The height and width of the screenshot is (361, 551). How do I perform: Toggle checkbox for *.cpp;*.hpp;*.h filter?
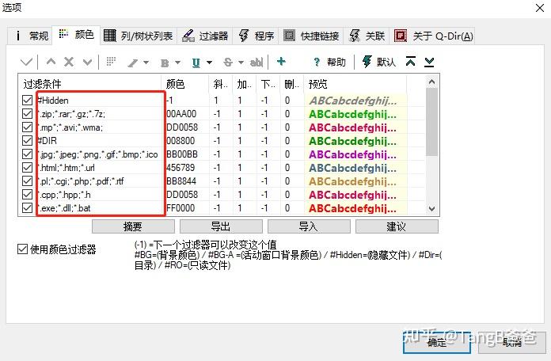point(27,194)
